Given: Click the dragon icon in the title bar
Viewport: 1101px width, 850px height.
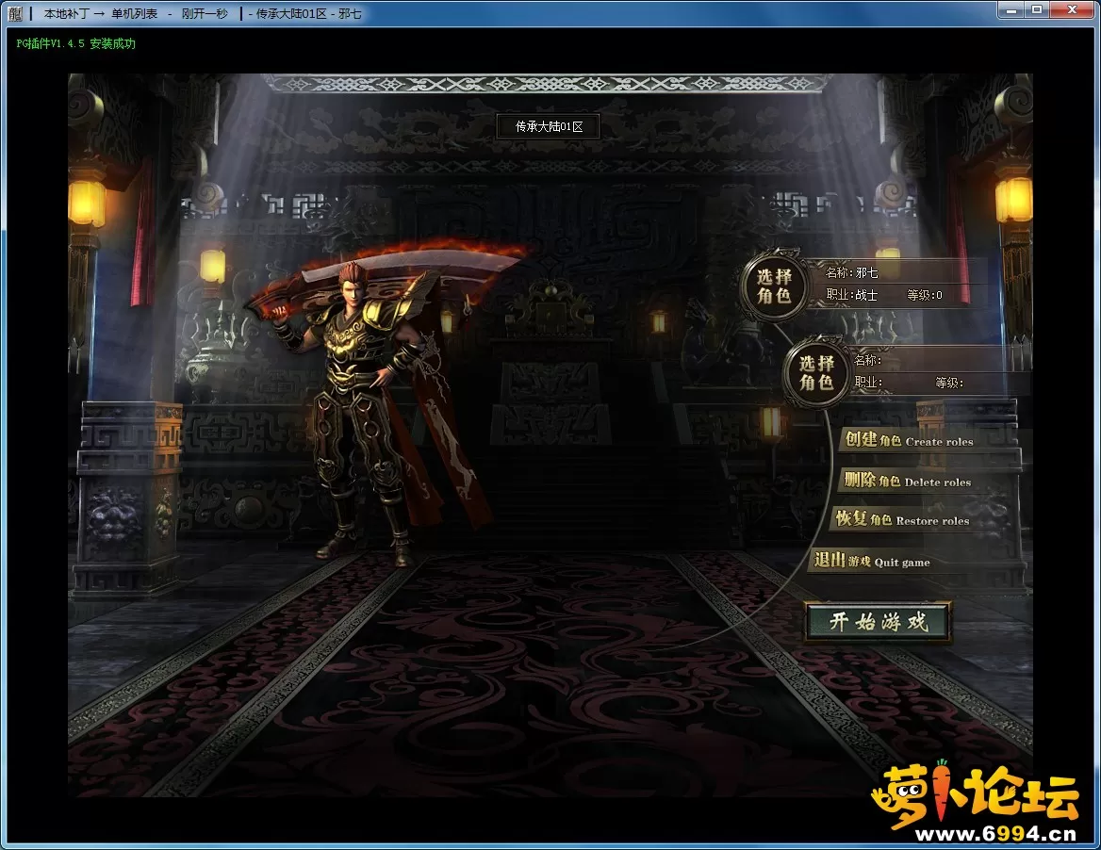Looking at the screenshot, I should tap(15, 13).
